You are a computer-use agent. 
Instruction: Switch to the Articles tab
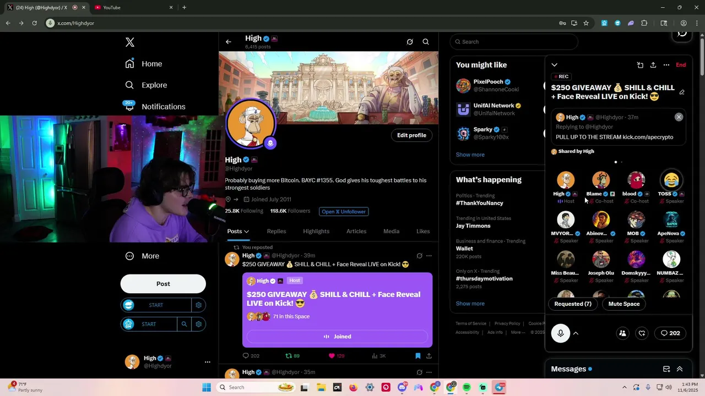[356, 232]
